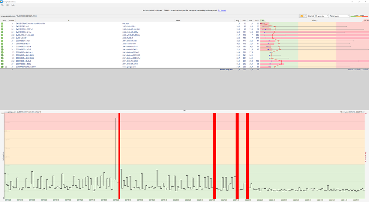Select hop 13 green circle icon

2,58
